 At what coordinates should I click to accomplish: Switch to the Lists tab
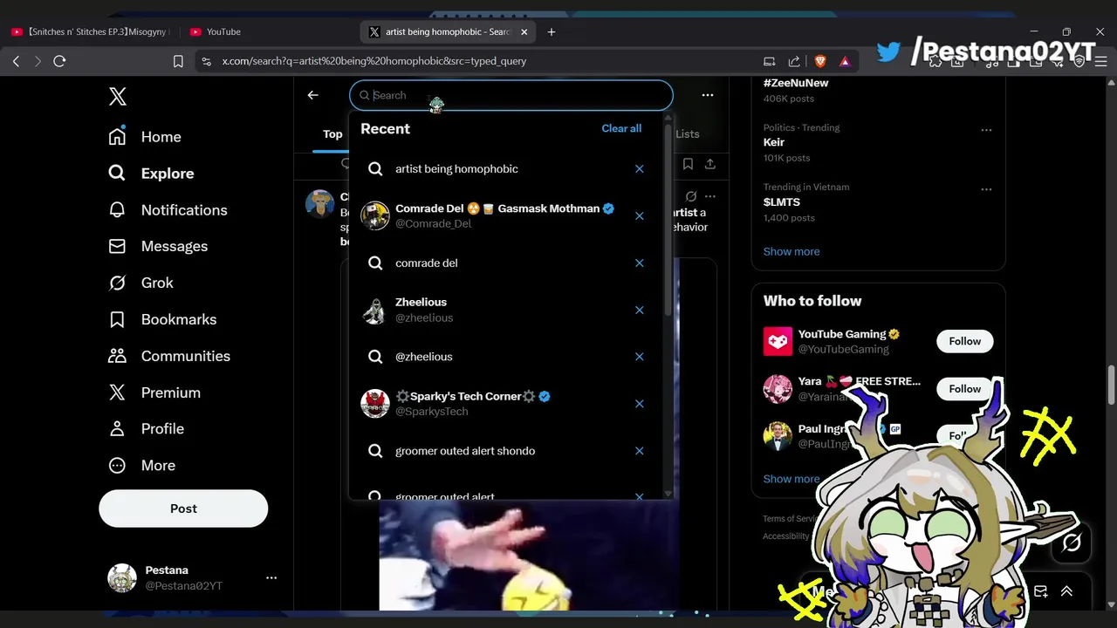click(688, 134)
